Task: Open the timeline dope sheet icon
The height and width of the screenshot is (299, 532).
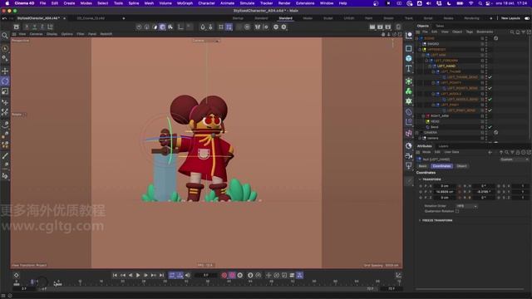Action: (398, 275)
